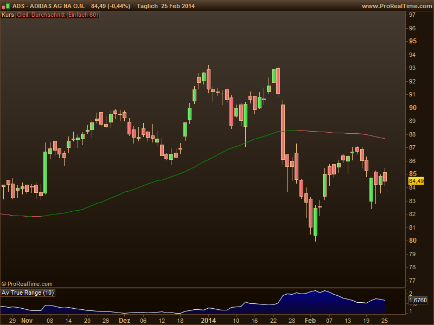This screenshot has height=325, width=434.
Task: Click the 13 date label on time axis
Action: click(x=348, y=321)
